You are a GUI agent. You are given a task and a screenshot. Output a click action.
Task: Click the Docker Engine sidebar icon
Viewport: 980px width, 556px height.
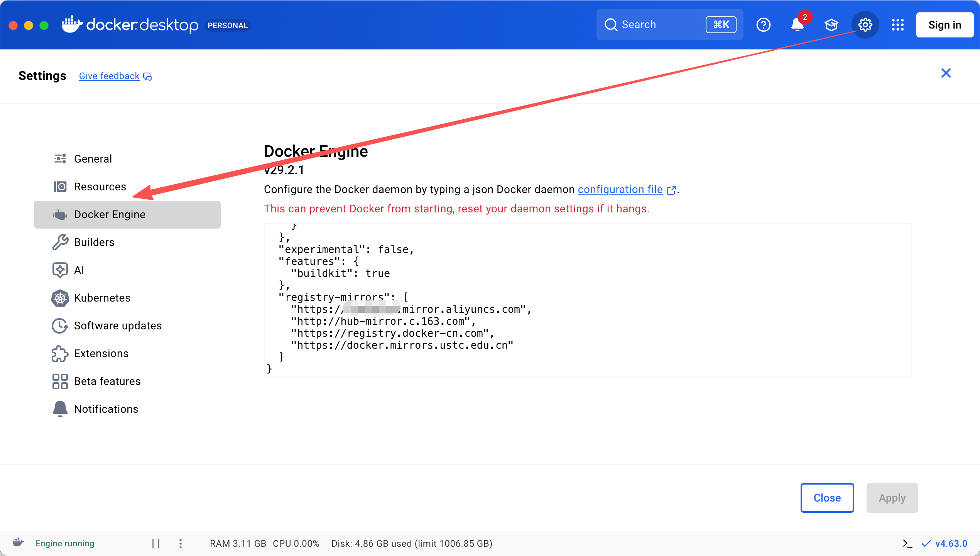tap(60, 214)
